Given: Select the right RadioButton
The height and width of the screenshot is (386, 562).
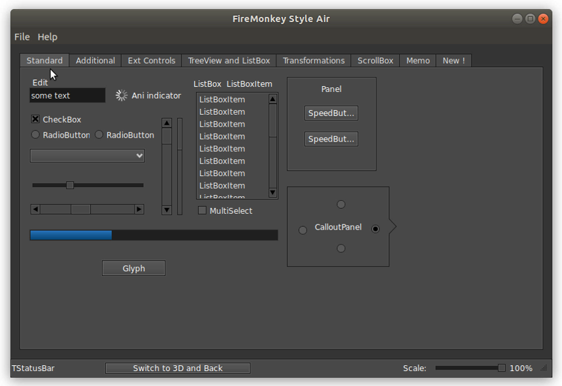Looking at the screenshot, I should click(99, 135).
